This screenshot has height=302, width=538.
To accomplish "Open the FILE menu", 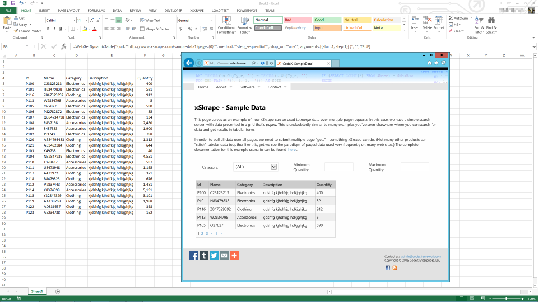I will tap(8, 11).
